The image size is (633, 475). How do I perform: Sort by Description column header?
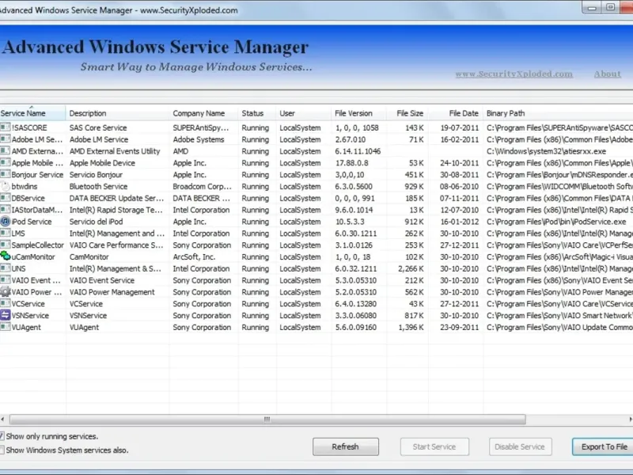(x=117, y=113)
